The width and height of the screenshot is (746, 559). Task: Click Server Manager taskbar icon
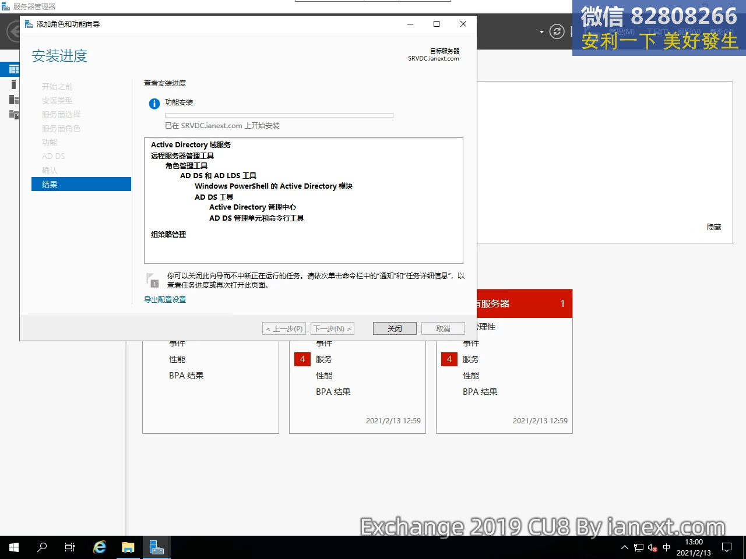click(156, 547)
